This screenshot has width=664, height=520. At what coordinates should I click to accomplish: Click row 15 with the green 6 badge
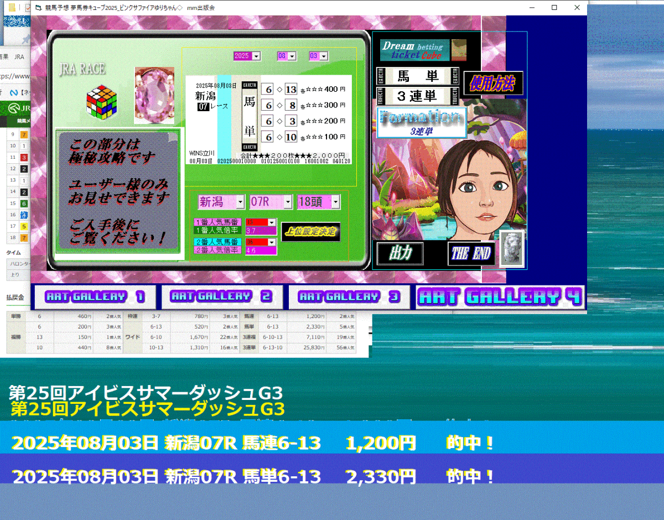point(18,204)
